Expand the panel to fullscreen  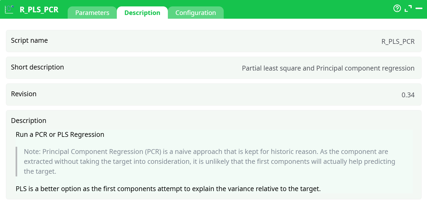408,9
